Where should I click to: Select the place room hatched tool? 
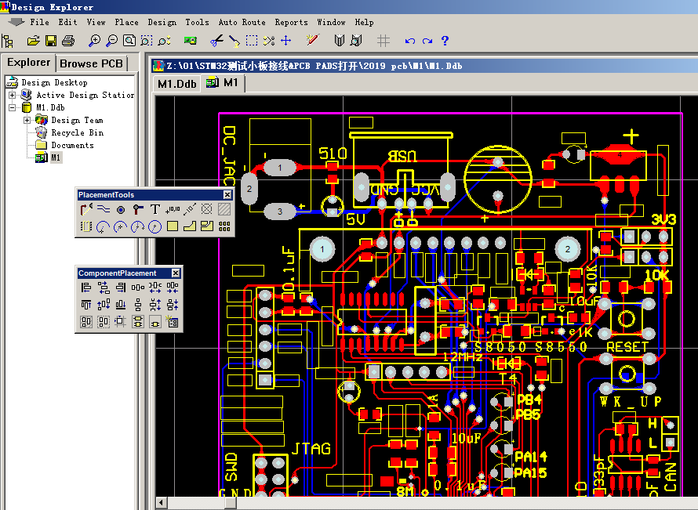click(x=224, y=209)
